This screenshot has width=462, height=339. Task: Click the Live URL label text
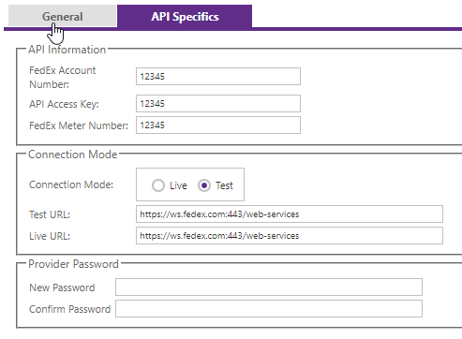[x=50, y=236]
